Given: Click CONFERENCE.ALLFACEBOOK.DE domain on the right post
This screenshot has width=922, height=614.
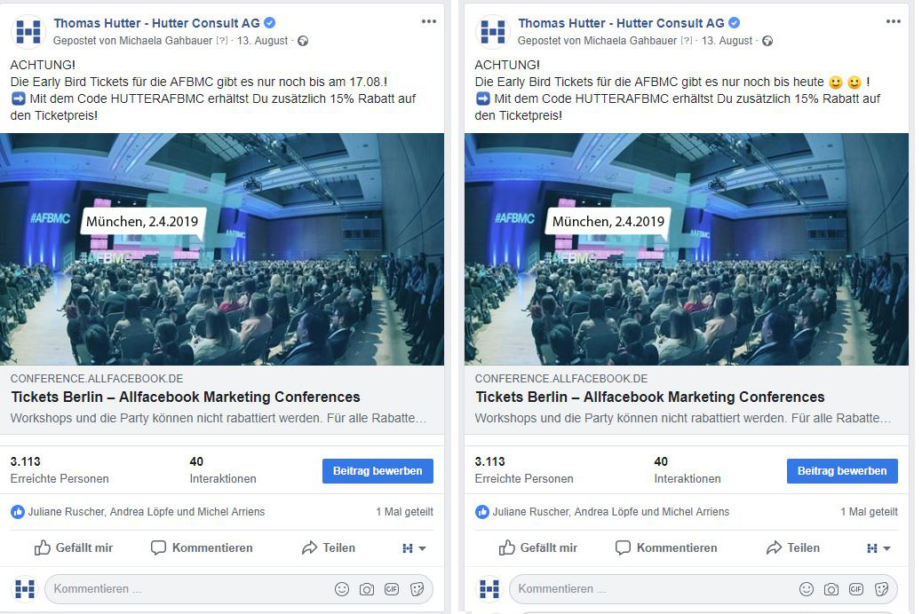Looking at the screenshot, I should (x=561, y=379).
